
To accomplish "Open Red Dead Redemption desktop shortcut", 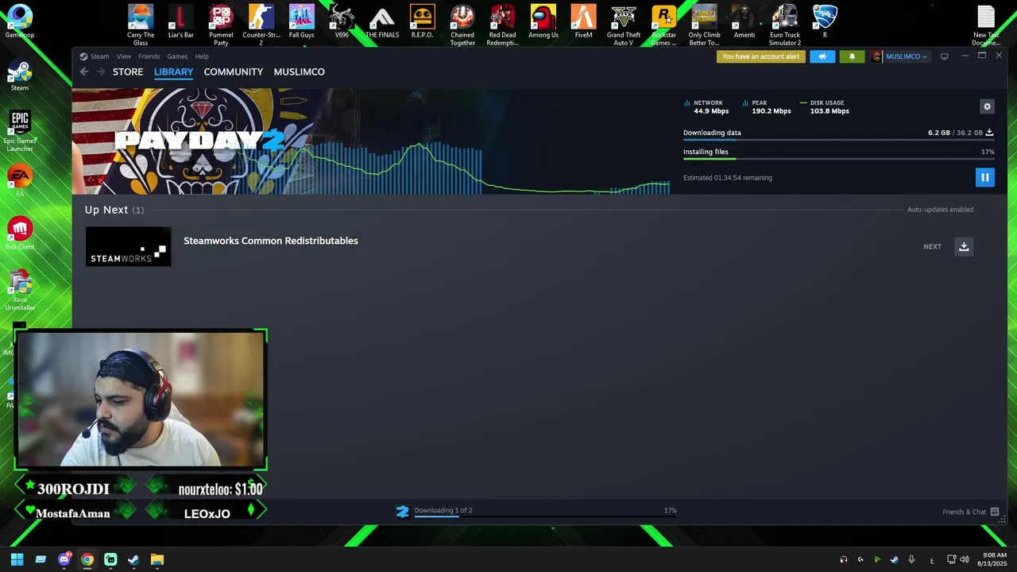I will pos(502,25).
